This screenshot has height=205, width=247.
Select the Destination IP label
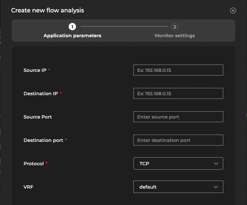click(x=41, y=93)
